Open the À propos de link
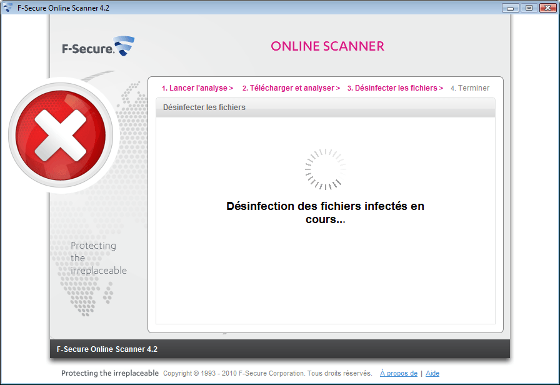The image size is (560, 385). click(399, 373)
